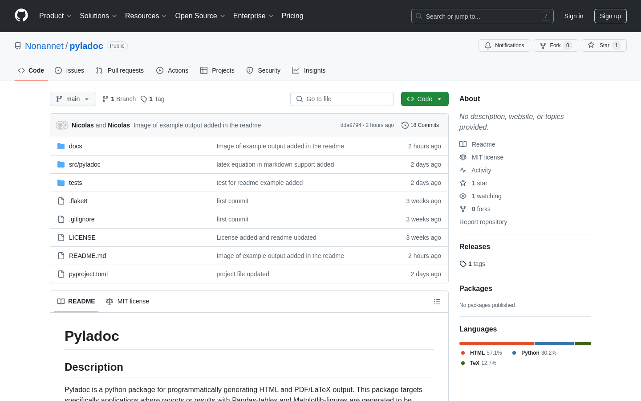Expand the Solutions menu
The image size is (641, 401).
[x=98, y=16]
